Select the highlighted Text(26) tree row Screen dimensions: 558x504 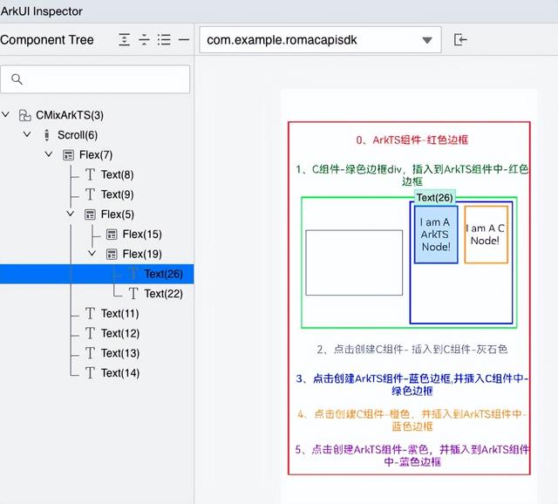97,274
